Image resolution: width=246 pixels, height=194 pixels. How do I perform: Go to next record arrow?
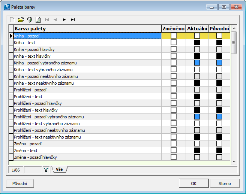pyautogui.click(x=64, y=19)
